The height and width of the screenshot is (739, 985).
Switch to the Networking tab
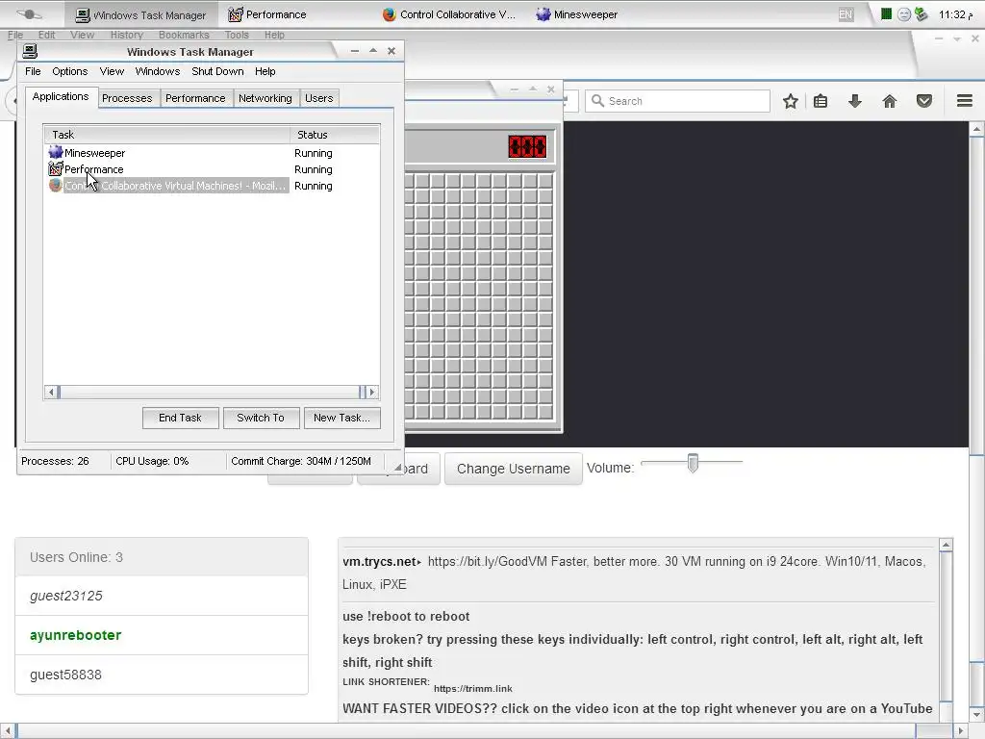[x=265, y=98]
